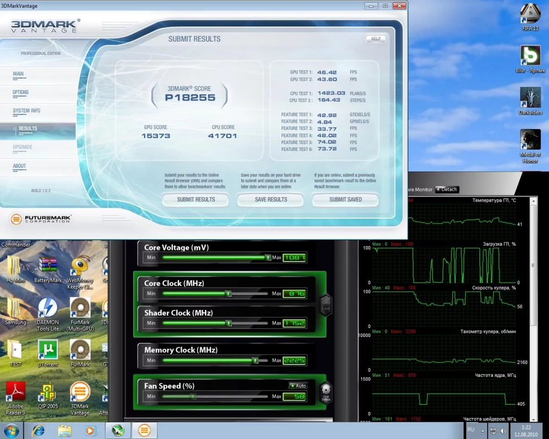Select the Medal of Honor desktop icon

pos(530,146)
